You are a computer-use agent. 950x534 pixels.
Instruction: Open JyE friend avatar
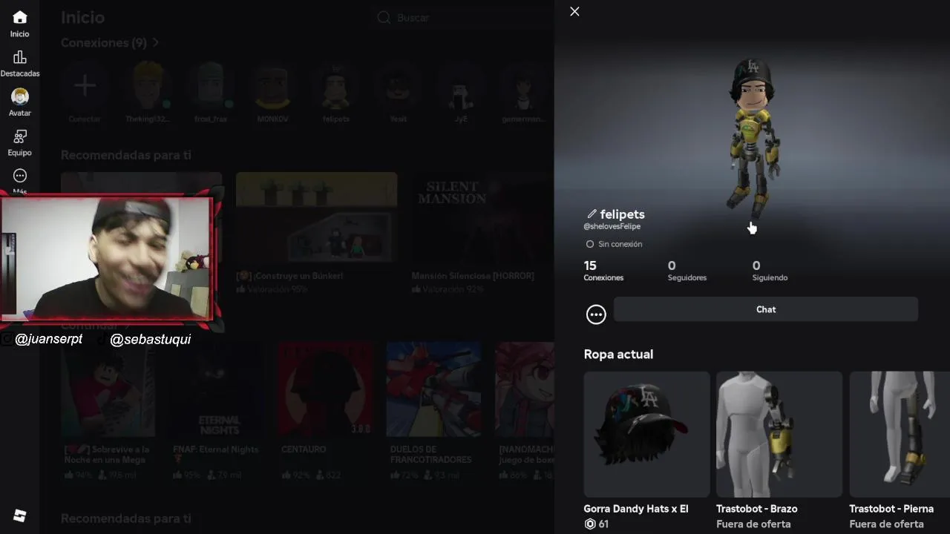462,86
